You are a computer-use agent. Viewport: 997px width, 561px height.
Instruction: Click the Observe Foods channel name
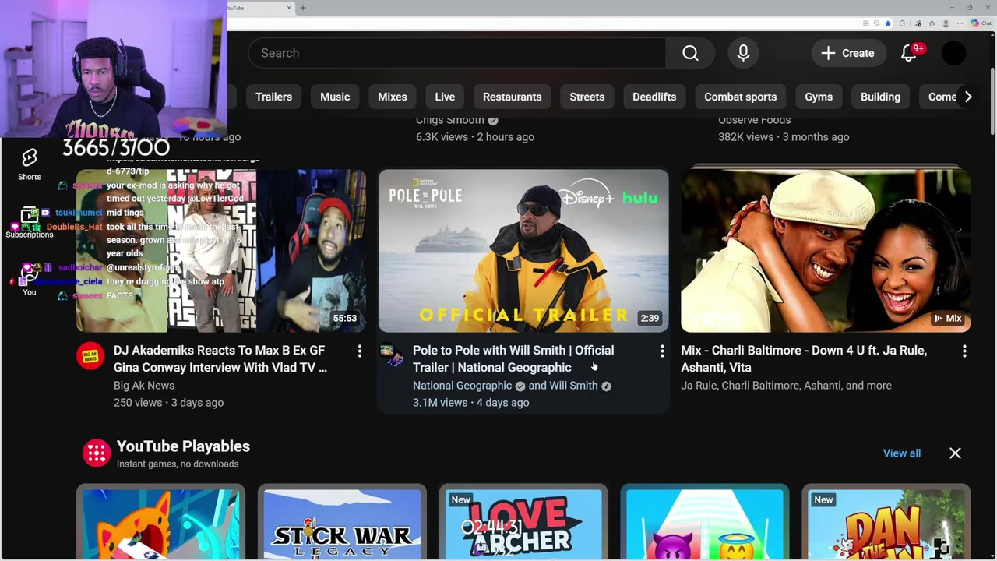point(754,120)
